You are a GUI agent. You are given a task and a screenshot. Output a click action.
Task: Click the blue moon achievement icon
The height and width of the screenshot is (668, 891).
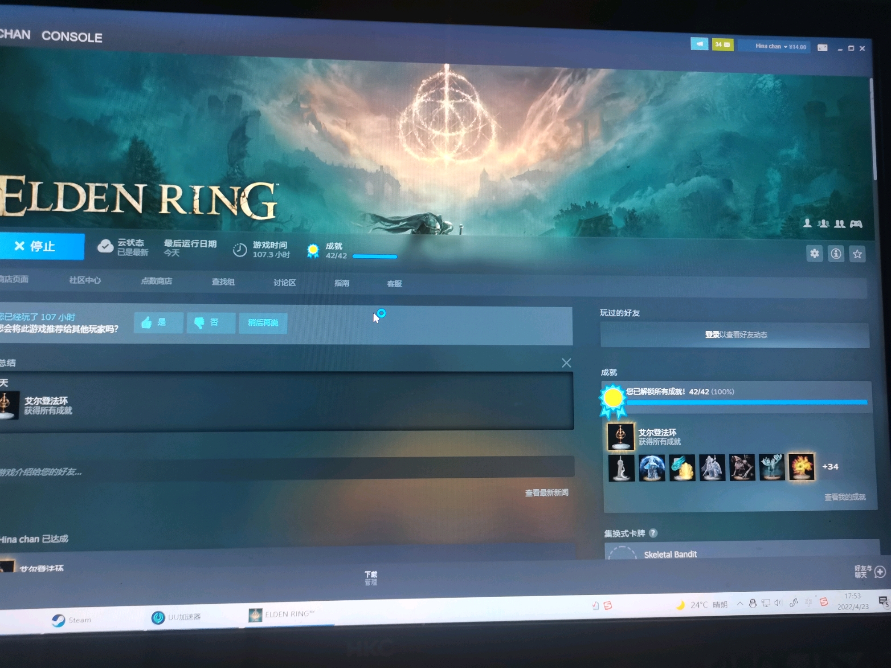pos(651,468)
